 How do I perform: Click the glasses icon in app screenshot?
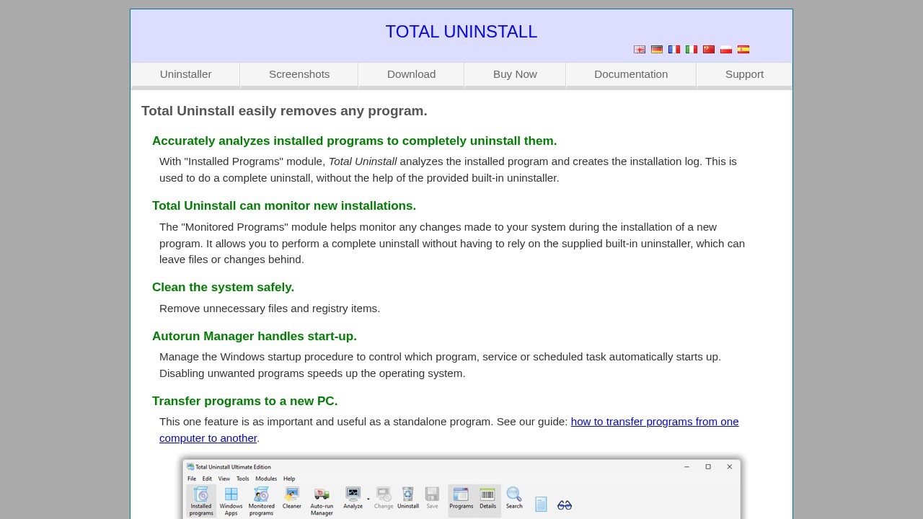[565, 505]
